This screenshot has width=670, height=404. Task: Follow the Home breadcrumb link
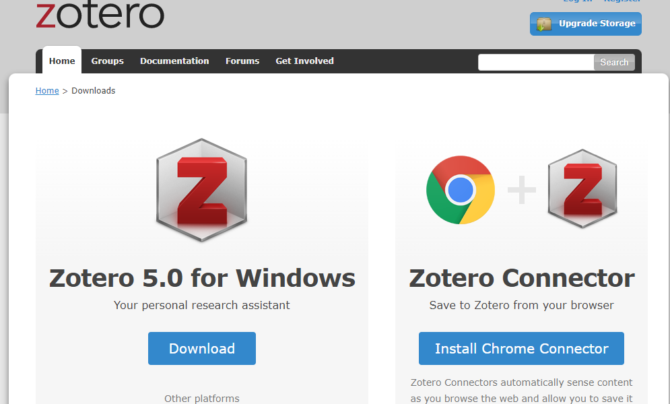pyautogui.click(x=47, y=90)
